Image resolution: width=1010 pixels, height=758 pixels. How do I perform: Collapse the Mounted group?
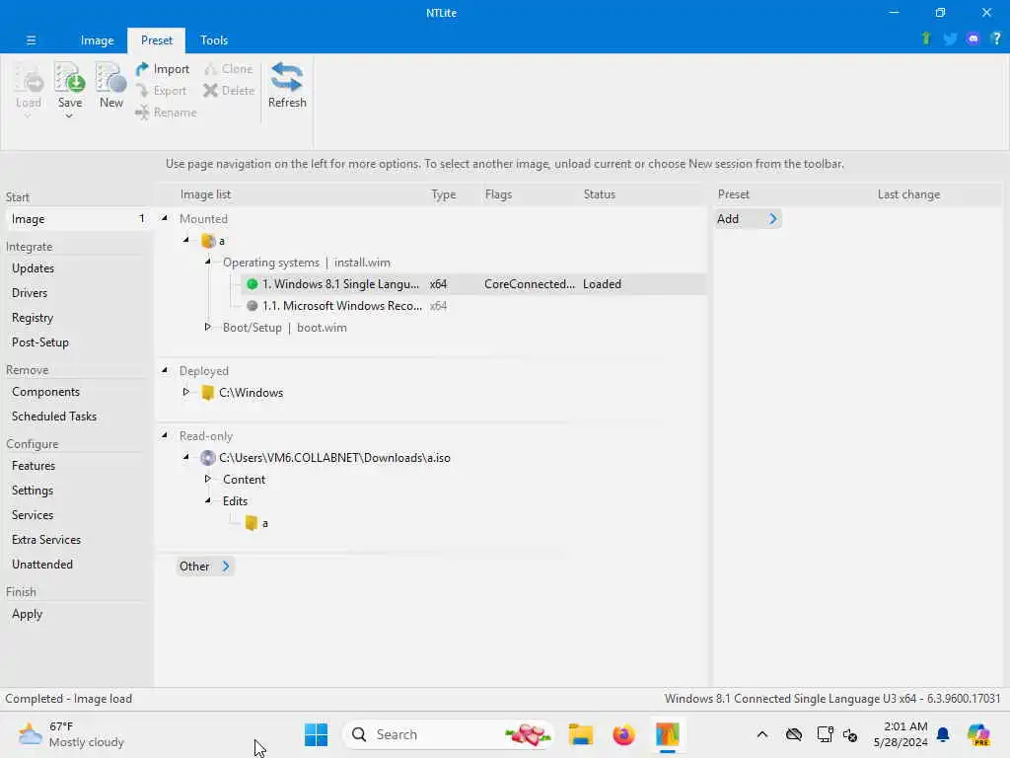[x=165, y=218]
